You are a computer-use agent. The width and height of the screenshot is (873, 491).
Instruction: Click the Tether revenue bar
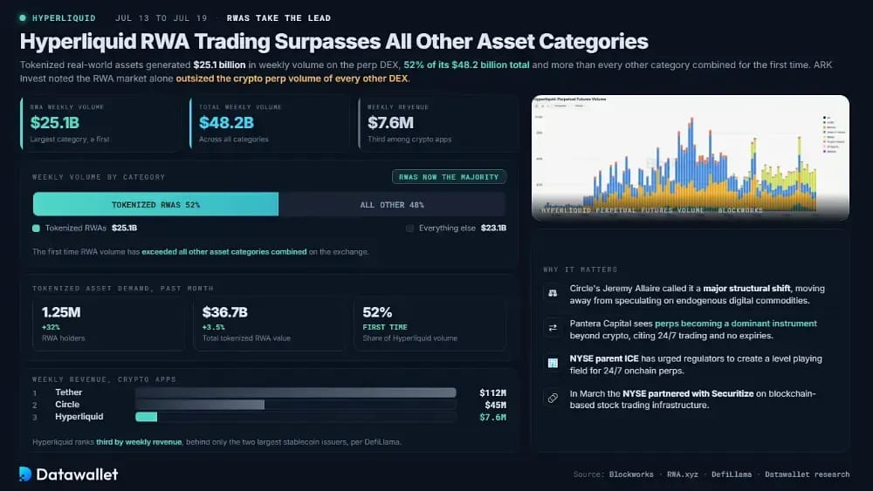[296, 392]
